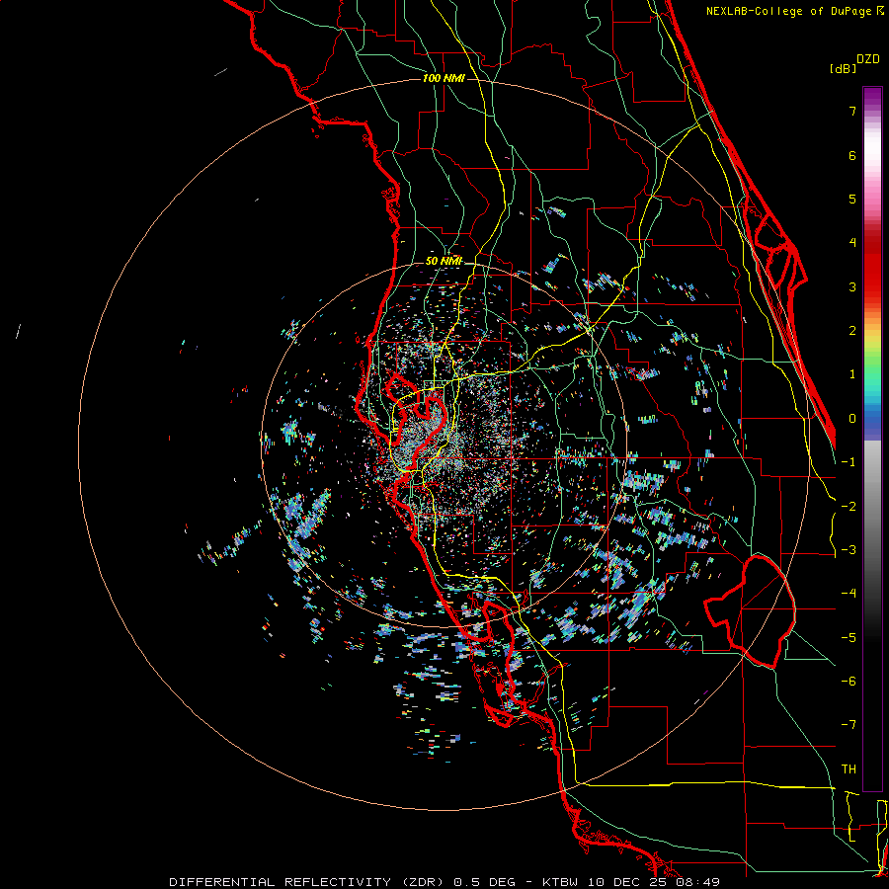
Task: Click the -7 value on the scale
Action: pos(849,725)
